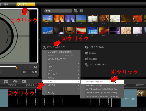Expand the AVCHD submenu
This screenshot has height=111, width=146.
61,78
